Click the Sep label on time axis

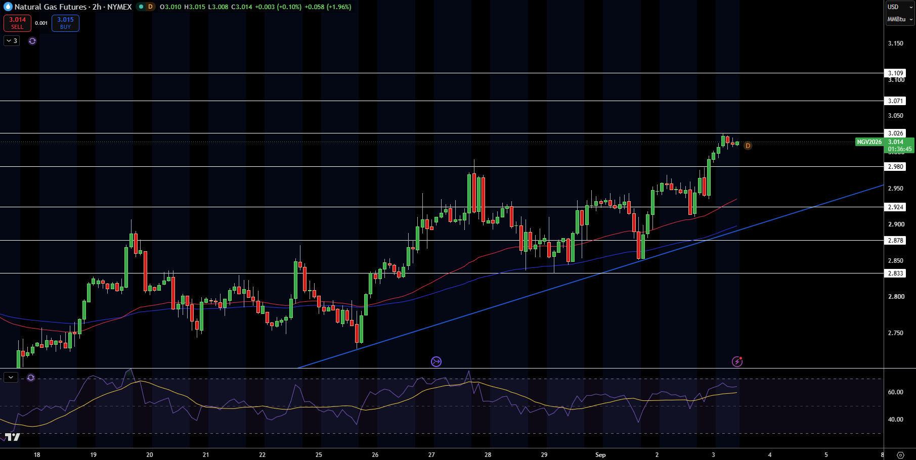click(x=600, y=455)
